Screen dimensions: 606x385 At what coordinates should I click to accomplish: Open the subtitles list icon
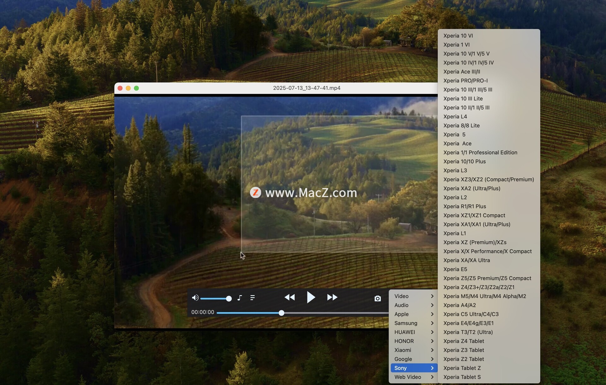(252, 298)
